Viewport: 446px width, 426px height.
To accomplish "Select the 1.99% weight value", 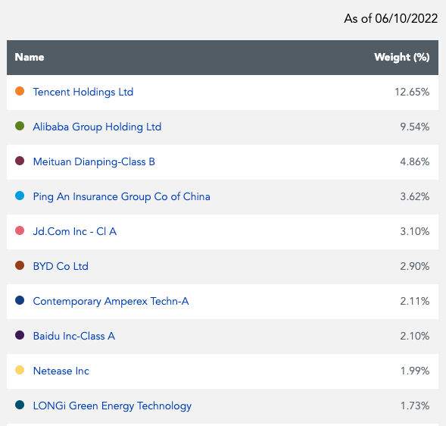I will 415,371.
